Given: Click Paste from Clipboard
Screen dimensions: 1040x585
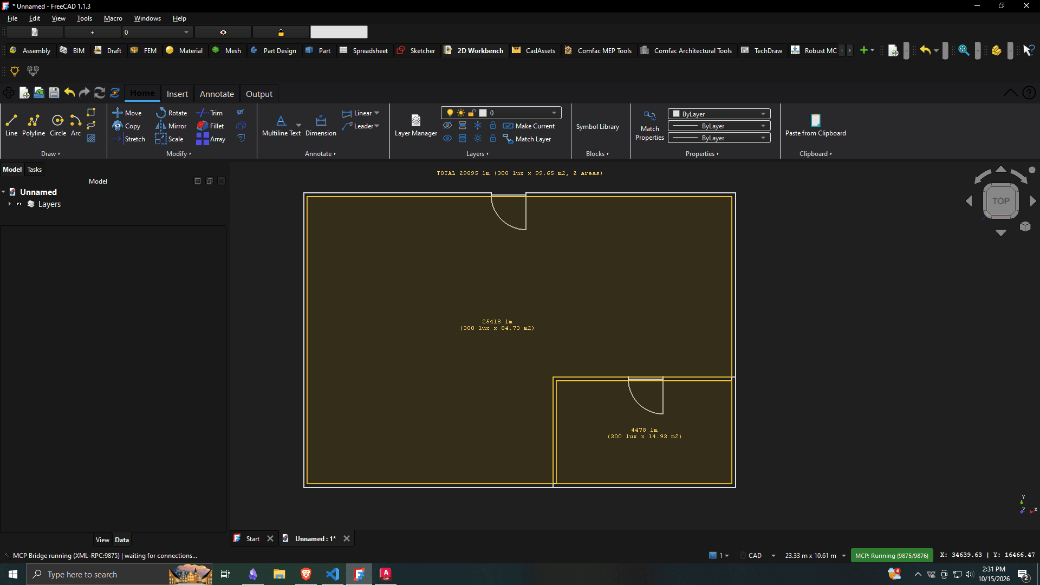Looking at the screenshot, I should point(815,125).
